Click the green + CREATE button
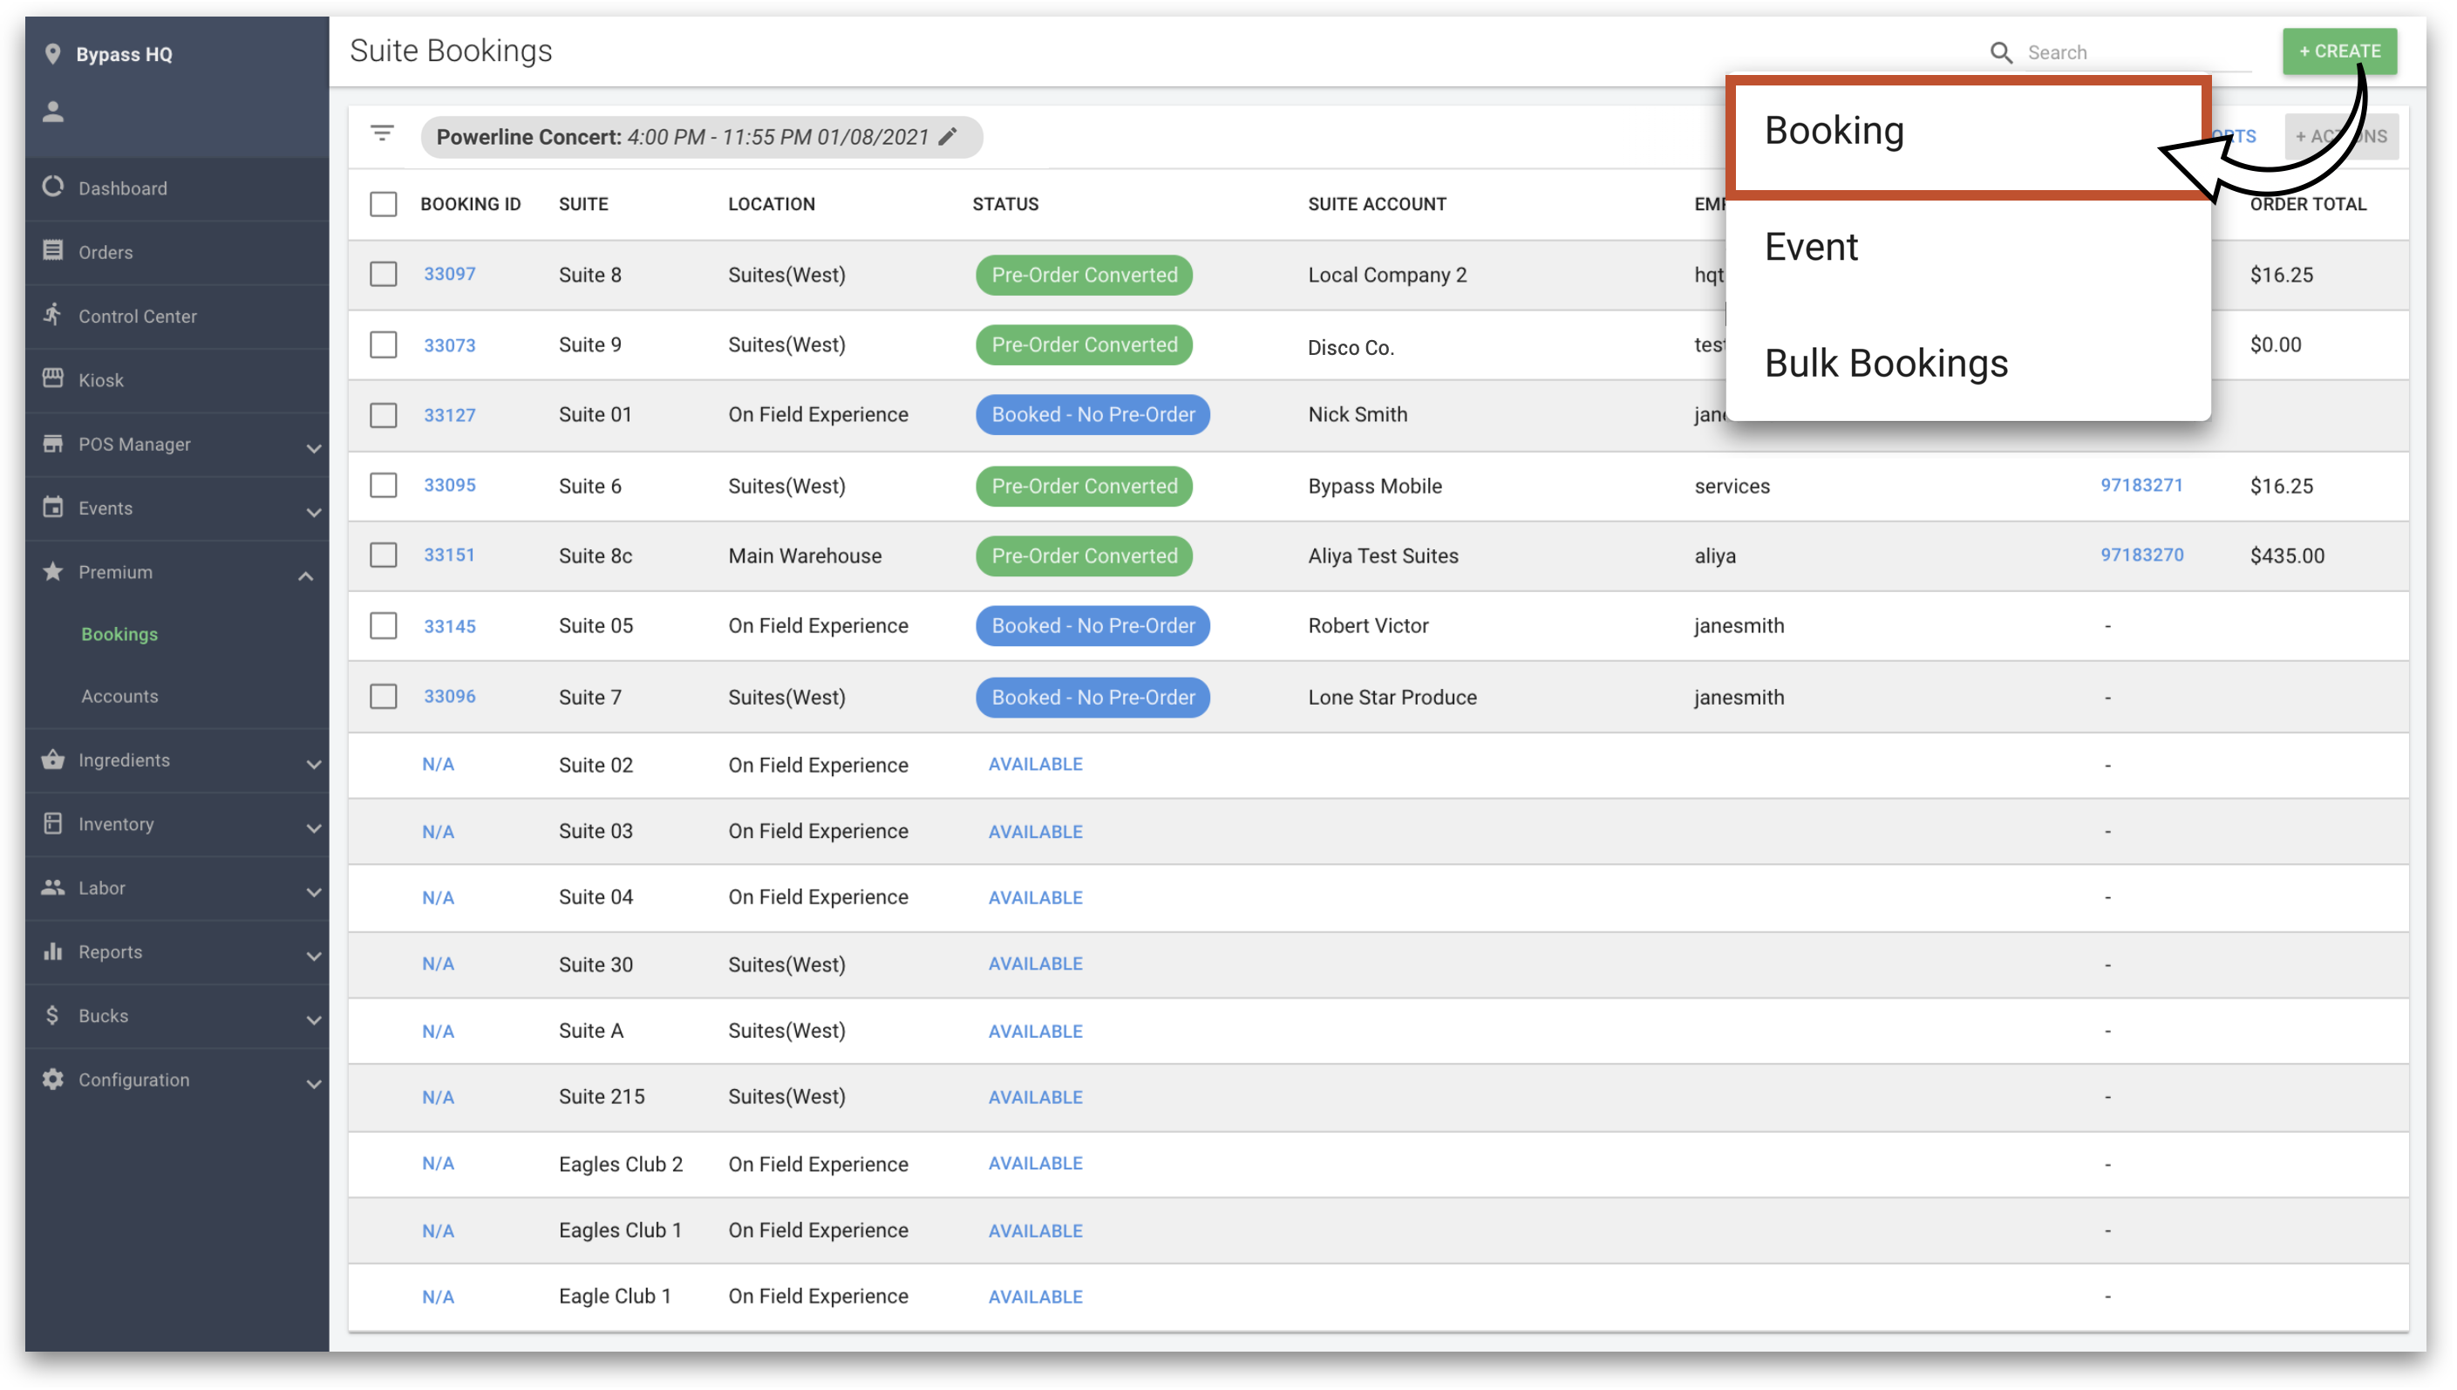This screenshot has width=2457, height=1390. (x=2338, y=51)
